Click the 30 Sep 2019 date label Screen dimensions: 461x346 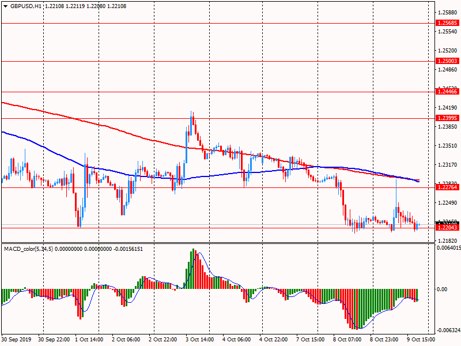tap(17, 340)
